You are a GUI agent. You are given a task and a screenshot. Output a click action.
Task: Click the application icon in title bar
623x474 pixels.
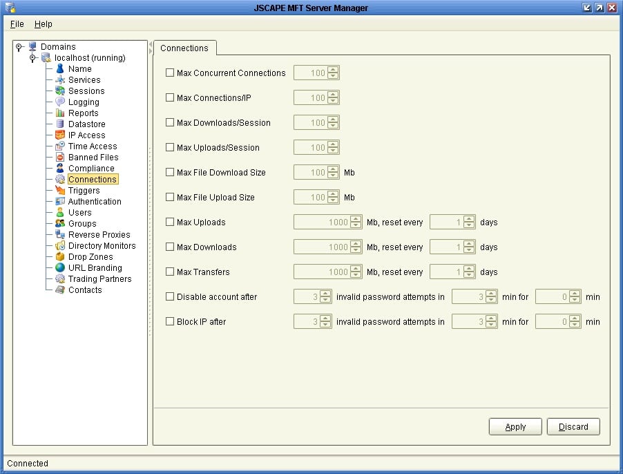[10, 8]
